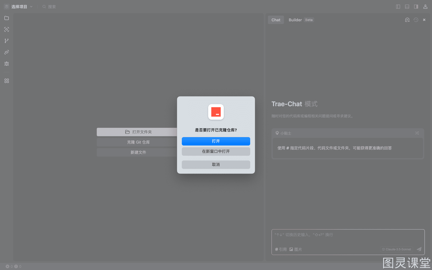Image resolution: width=432 pixels, height=270 pixels.
Task: Click the sidebar icon above the debug icon
Action: click(7, 52)
